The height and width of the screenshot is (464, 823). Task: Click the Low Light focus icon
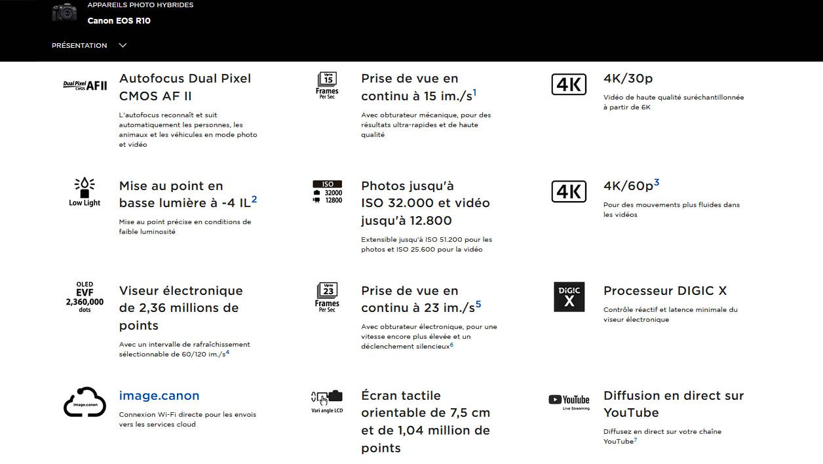tap(85, 192)
